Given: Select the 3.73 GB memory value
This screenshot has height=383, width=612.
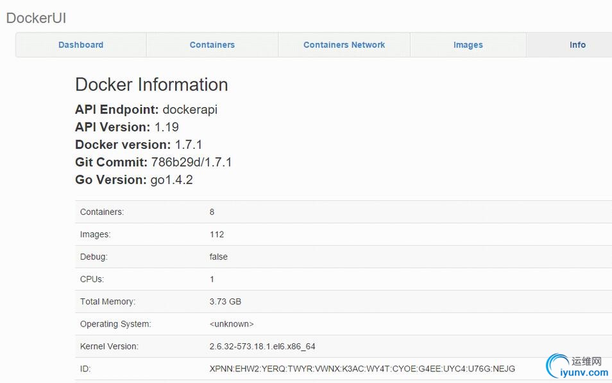Looking at the screenshot, I should 225,302.
